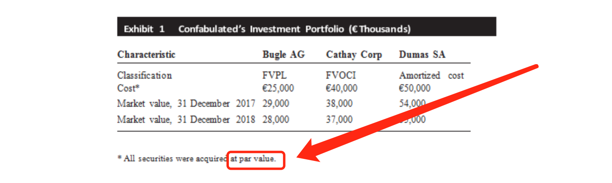This screenshot has width=612, height=183.
Task: Select the Characteristic column header
Action: (x=146, y=55)
